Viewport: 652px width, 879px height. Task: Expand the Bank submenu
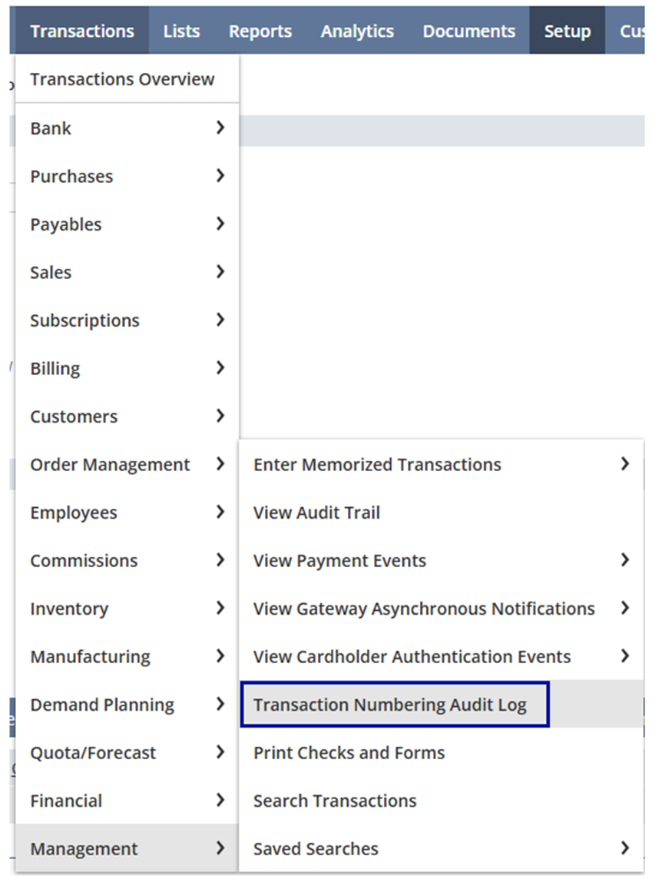(x=127, y=128)
